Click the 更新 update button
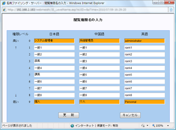This screenshot has height=130, width=176. pyautogui.click(x=69, y=115)
